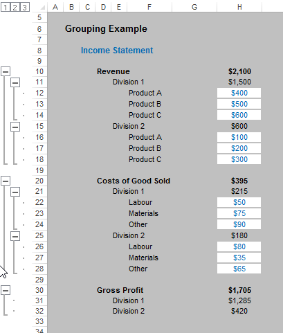Screen dimensions: 283x333
Task: Click the select-all corner triangle
Action: point(43,8)
